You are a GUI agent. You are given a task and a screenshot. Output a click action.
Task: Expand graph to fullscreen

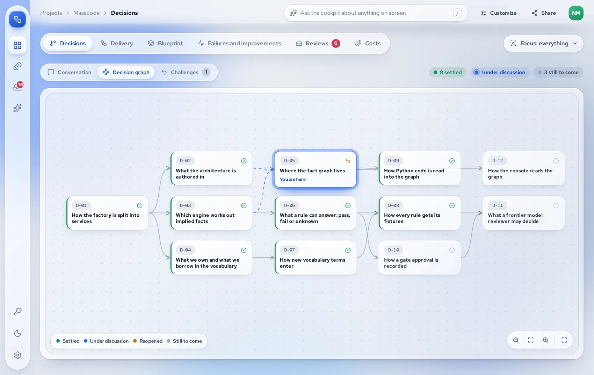(x=564, y=340)
